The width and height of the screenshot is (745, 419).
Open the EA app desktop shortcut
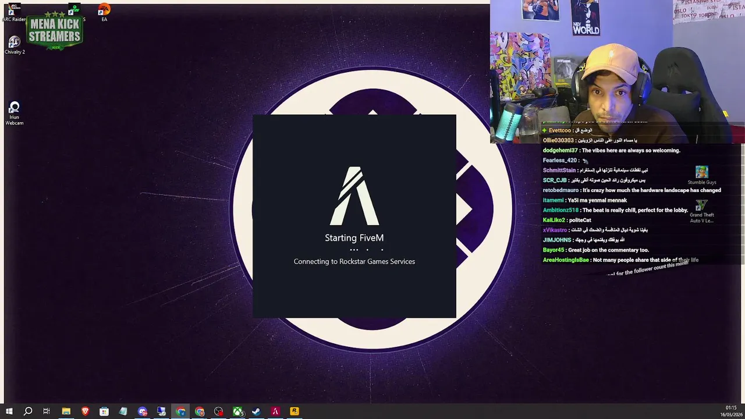(104, 13)
